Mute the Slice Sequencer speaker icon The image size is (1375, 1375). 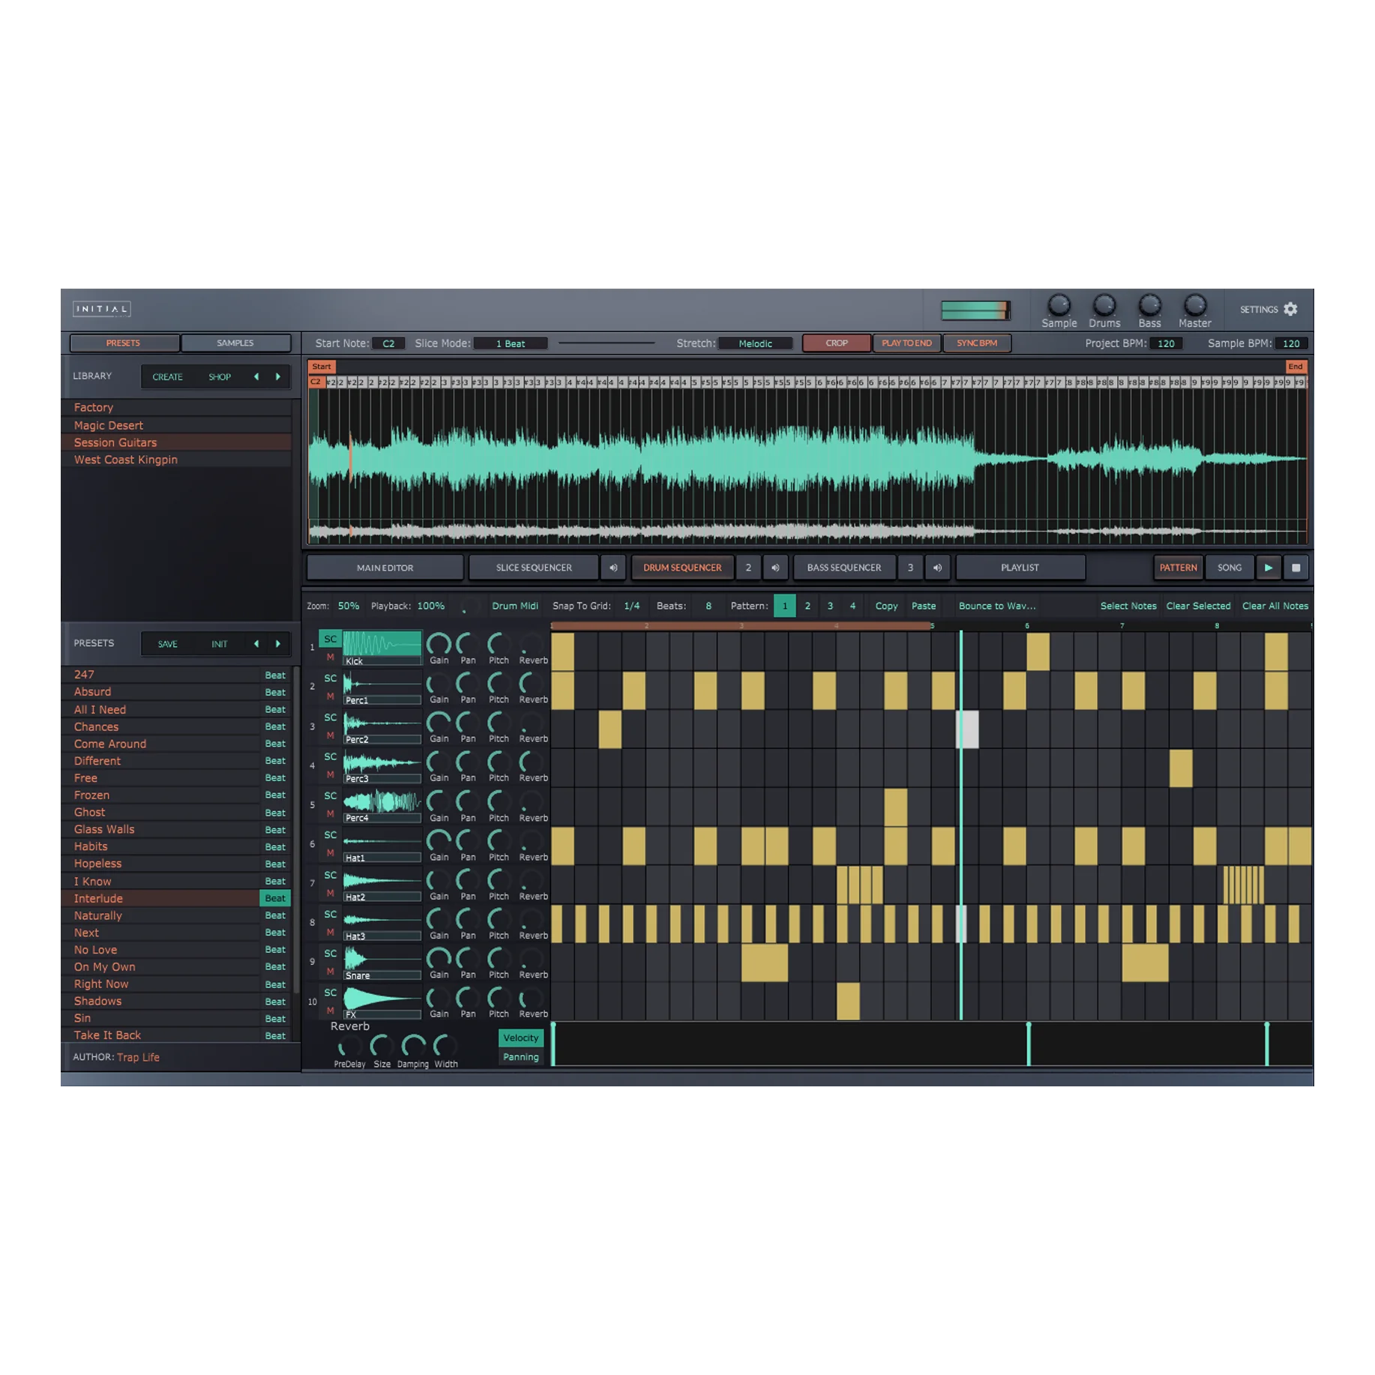[x=613, y=568]
